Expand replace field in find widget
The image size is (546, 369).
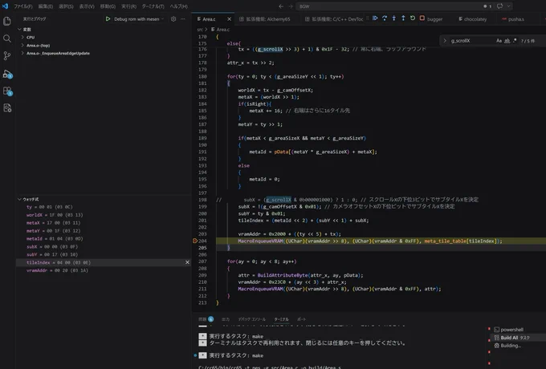[x=445, y=41]
